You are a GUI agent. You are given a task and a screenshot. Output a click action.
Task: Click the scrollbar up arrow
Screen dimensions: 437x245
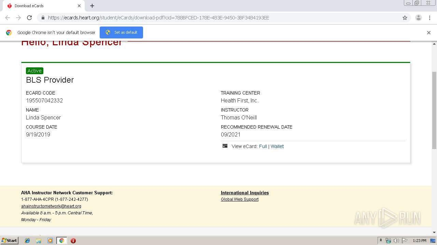[x=434, y=44]
